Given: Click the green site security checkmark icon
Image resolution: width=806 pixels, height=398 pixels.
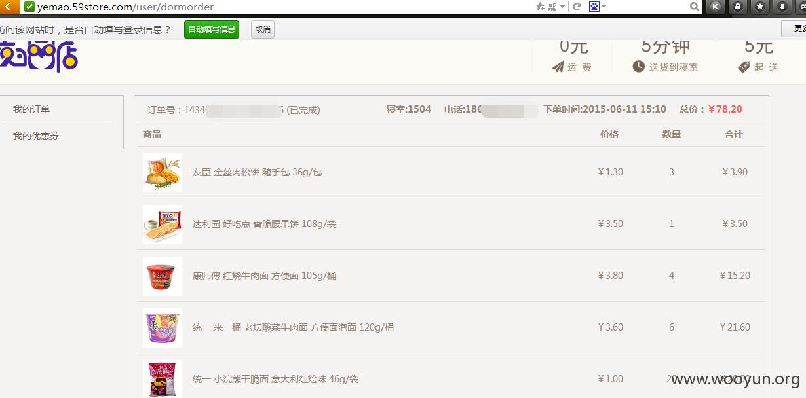Looking at the screenshot, I should click(x=29, y=7).
